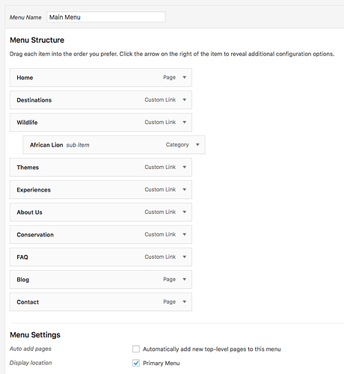Expand the Home menu item arrow
This screenshot has height=374, width=344.
[185, 77]
